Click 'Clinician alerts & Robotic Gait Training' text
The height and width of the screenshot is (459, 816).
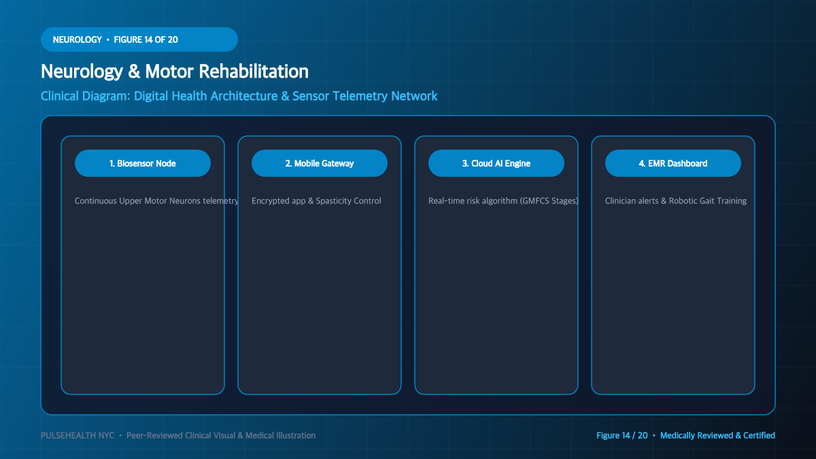coord(676,201)
